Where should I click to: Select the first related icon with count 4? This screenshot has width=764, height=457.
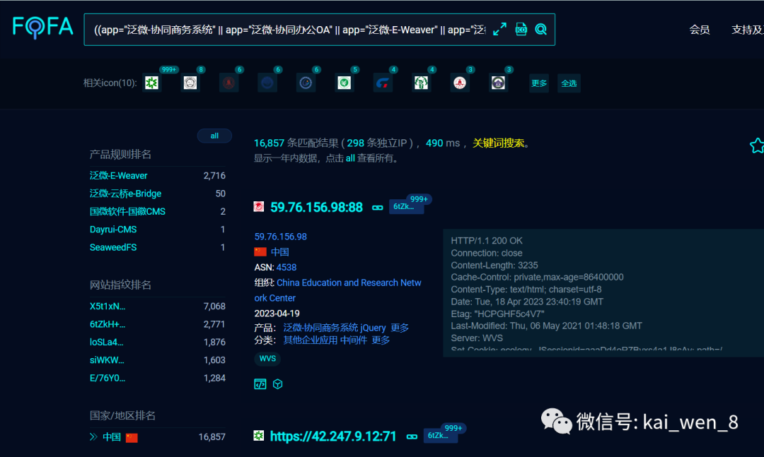coord(383,83)
